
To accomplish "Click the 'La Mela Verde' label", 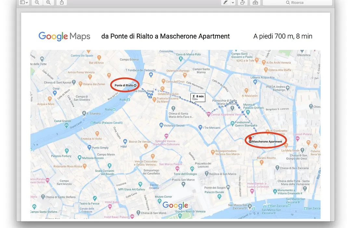I will [290, 150].
